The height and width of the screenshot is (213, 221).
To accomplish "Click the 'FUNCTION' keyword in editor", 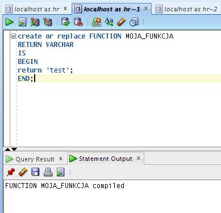I will (105, 36).
